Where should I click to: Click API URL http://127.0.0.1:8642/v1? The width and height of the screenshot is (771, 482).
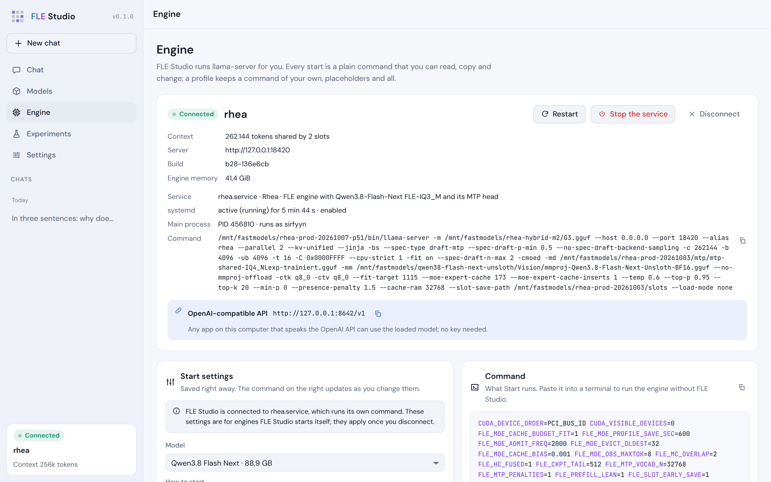tap(319, 313)
